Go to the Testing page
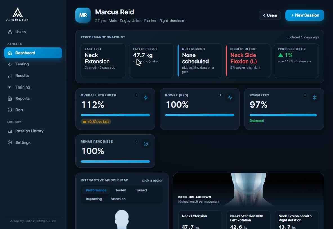This screenshot has width=336, height=229. pos(33,64)
